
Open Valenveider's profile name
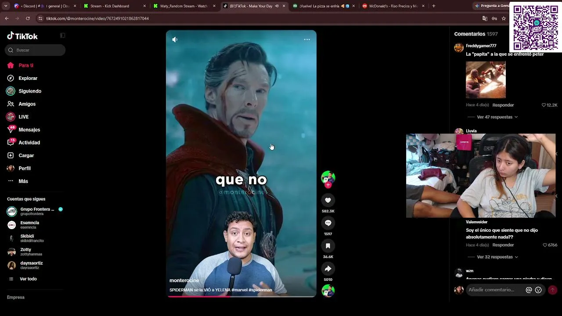(477, 222)
